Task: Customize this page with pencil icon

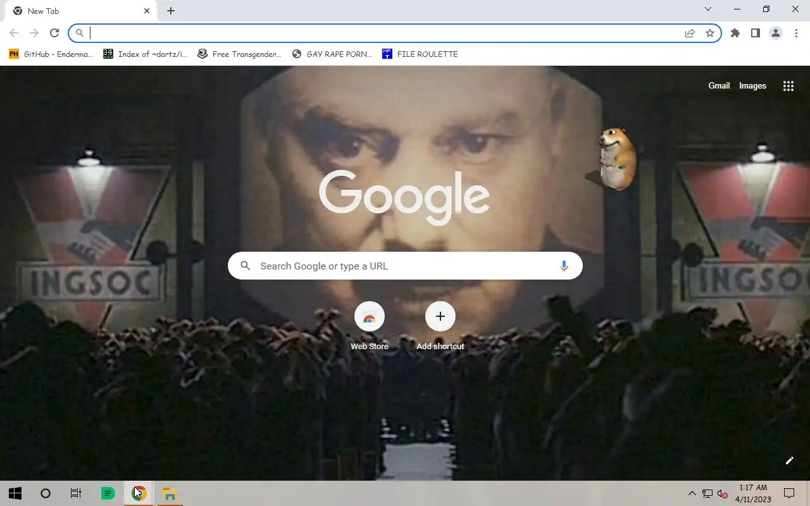Action: [x=789, y=460]
